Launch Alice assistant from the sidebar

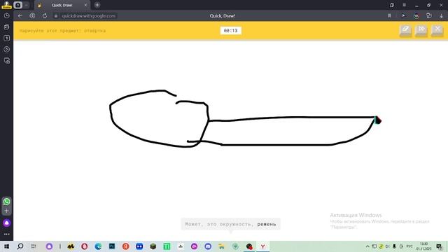pos(6,223)
